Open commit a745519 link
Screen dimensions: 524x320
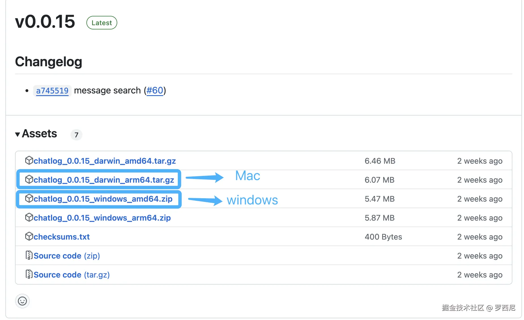tap(52, 91)
